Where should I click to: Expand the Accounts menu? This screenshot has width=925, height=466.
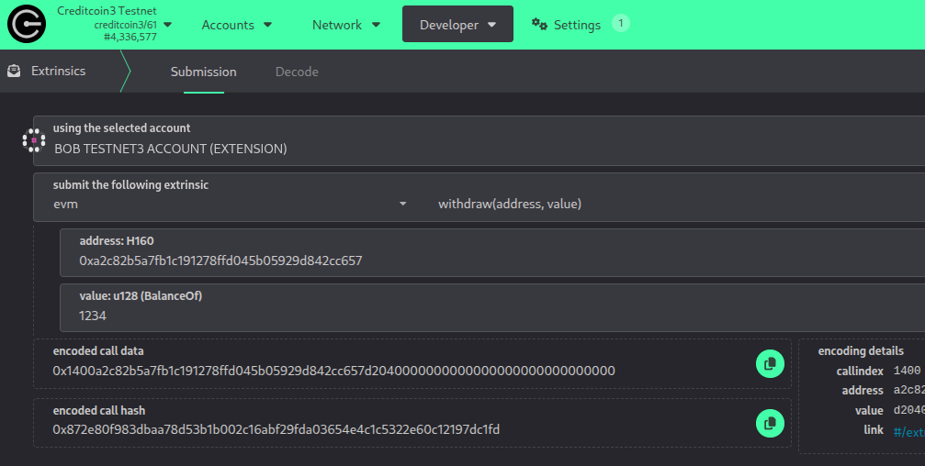[237, 25]
